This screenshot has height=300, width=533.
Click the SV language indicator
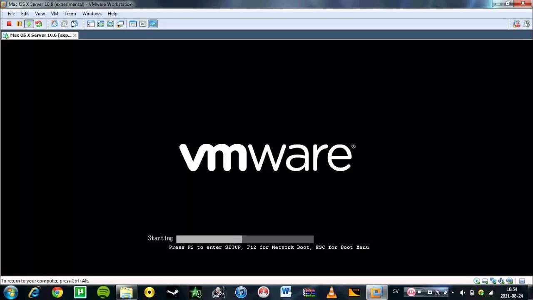396,292
